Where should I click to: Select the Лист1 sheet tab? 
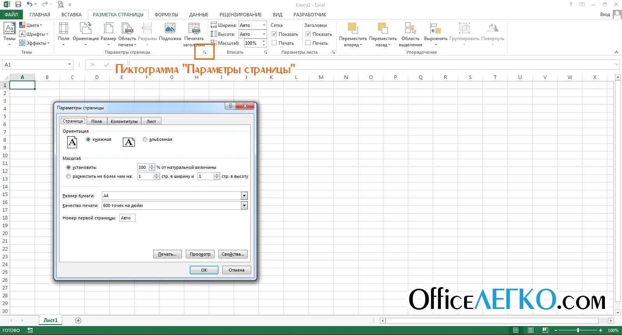(51, 321)
